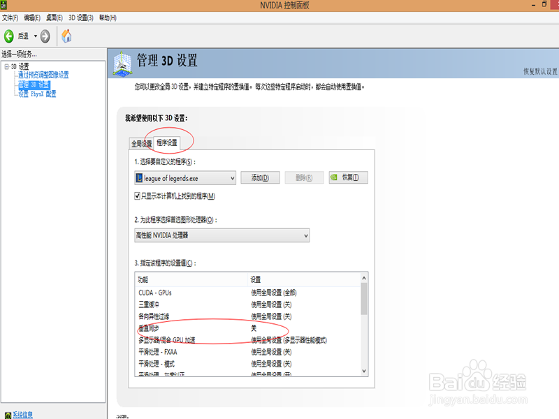
Task: Restore the NVIDIA control panel window
Action: pyautogui.click(x=544, y=4)
